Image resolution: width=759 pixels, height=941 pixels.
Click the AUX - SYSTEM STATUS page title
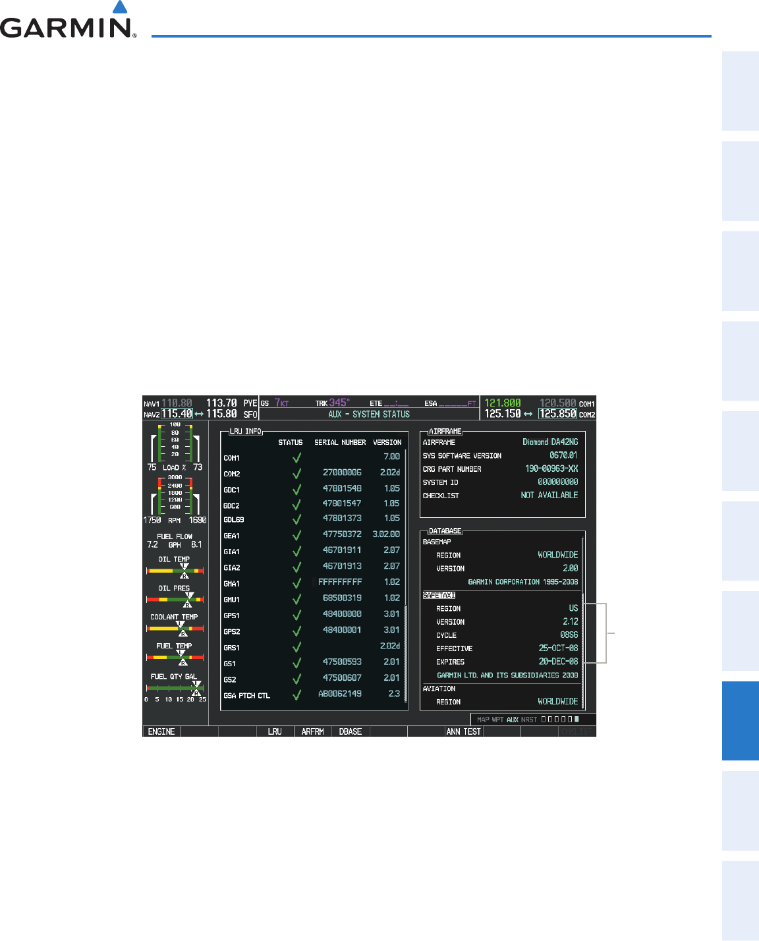pyautogui.click(x=369, y=414)
